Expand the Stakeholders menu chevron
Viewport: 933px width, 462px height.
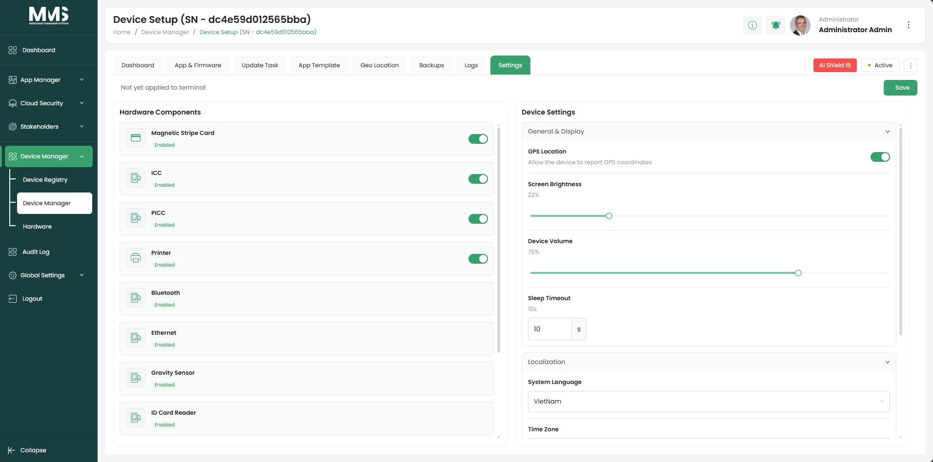tap(81, 127)
